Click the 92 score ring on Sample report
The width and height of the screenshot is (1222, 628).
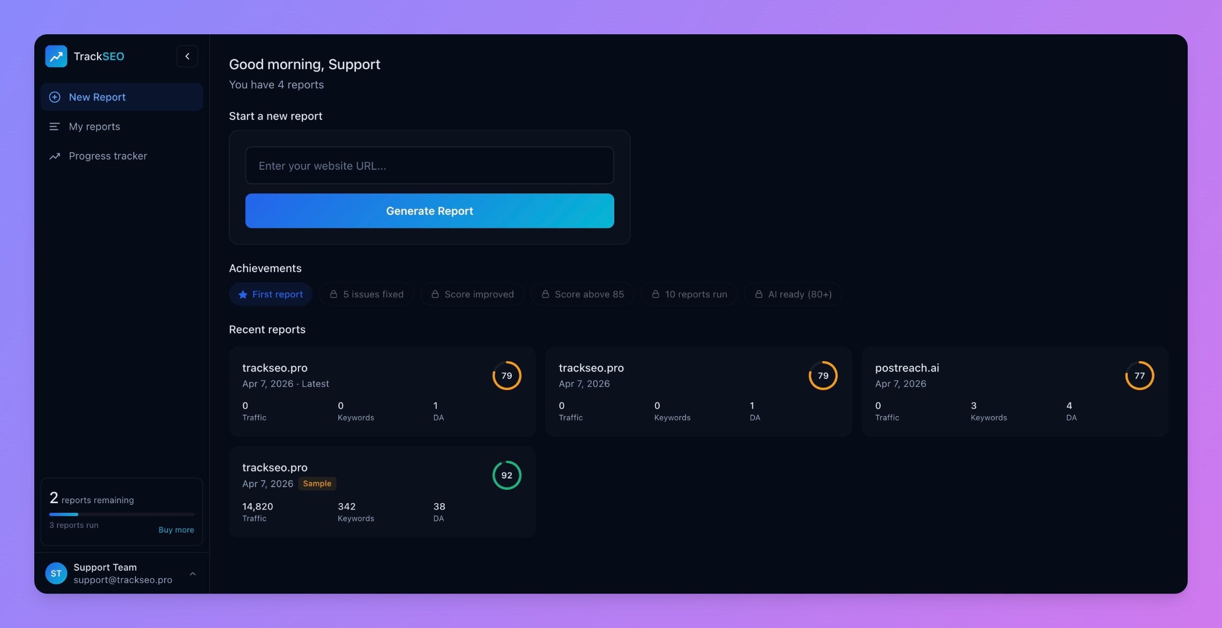[506, 475]
